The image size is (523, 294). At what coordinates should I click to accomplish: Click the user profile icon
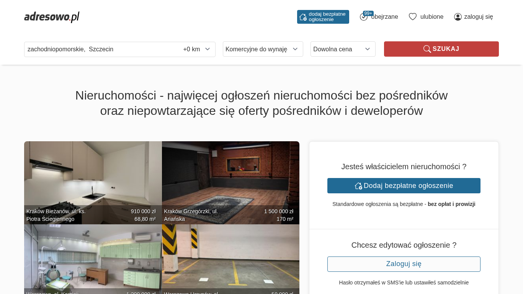coord(458,17)
